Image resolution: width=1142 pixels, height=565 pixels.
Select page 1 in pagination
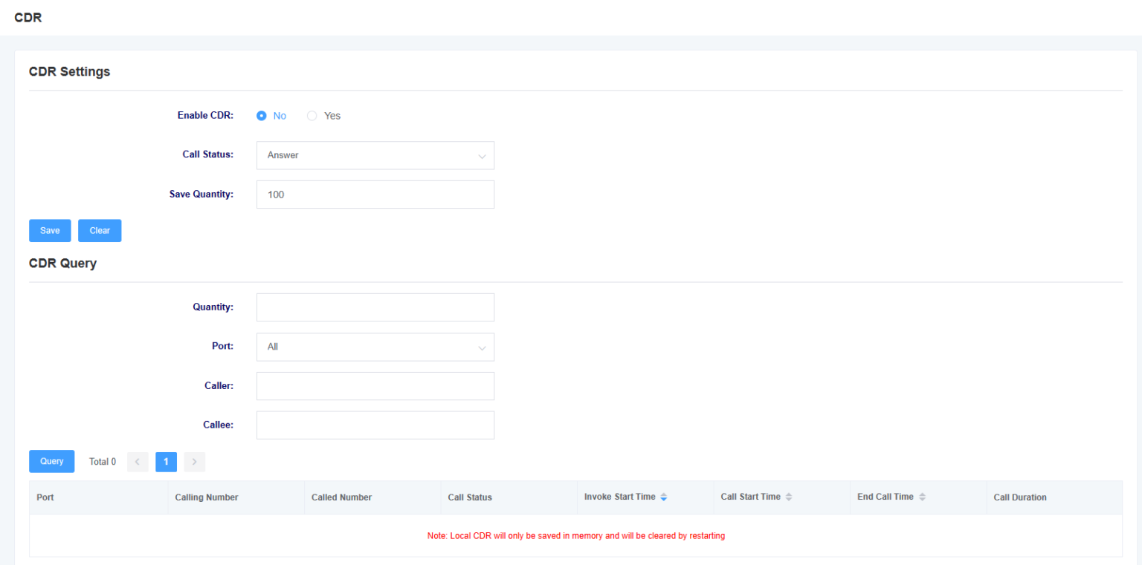click(166, 462)
